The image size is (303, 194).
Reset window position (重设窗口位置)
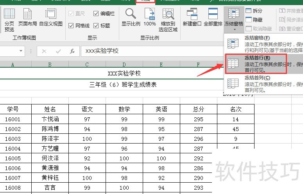[291, 29]
